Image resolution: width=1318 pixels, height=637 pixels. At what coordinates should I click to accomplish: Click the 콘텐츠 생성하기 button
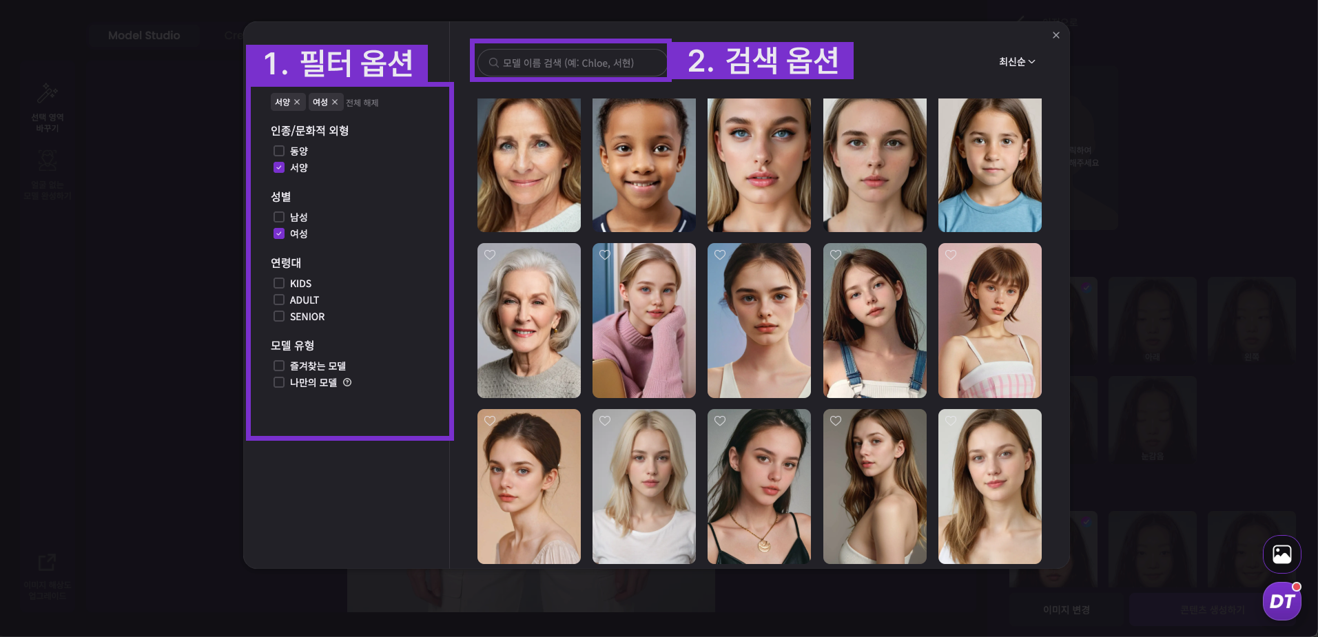click(x=1213, y=610)
